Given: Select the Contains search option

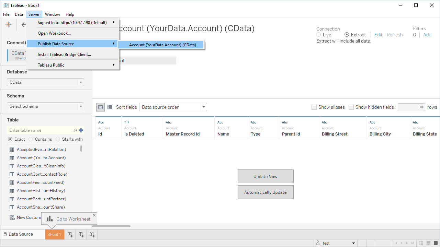Looking at the screenshot, I should (x=31, y=139).
